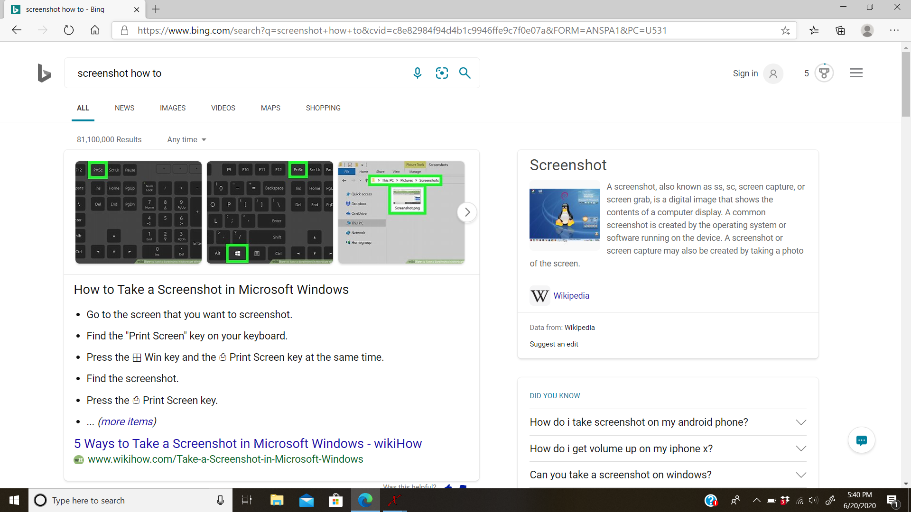Click the Wikipedia link in Screenshot panel
This screenshot has height=512, width=911.
tap(571, 296)
